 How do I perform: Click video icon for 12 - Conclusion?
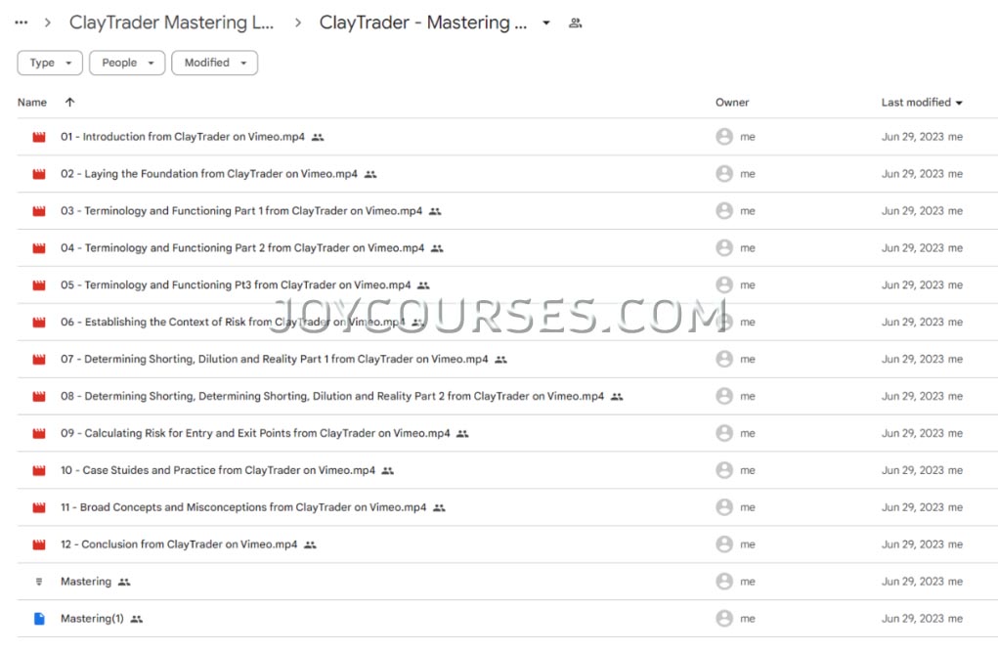coord(39,544)
